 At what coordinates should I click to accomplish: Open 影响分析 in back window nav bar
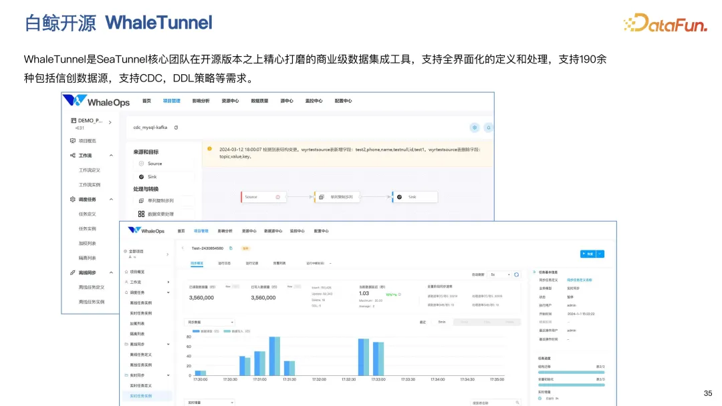pyautogui.click(x=201, y=101)
